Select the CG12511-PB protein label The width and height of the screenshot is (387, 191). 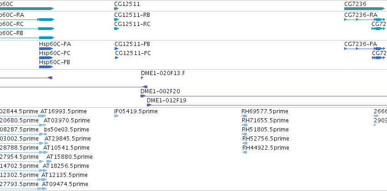coord(132,44)
